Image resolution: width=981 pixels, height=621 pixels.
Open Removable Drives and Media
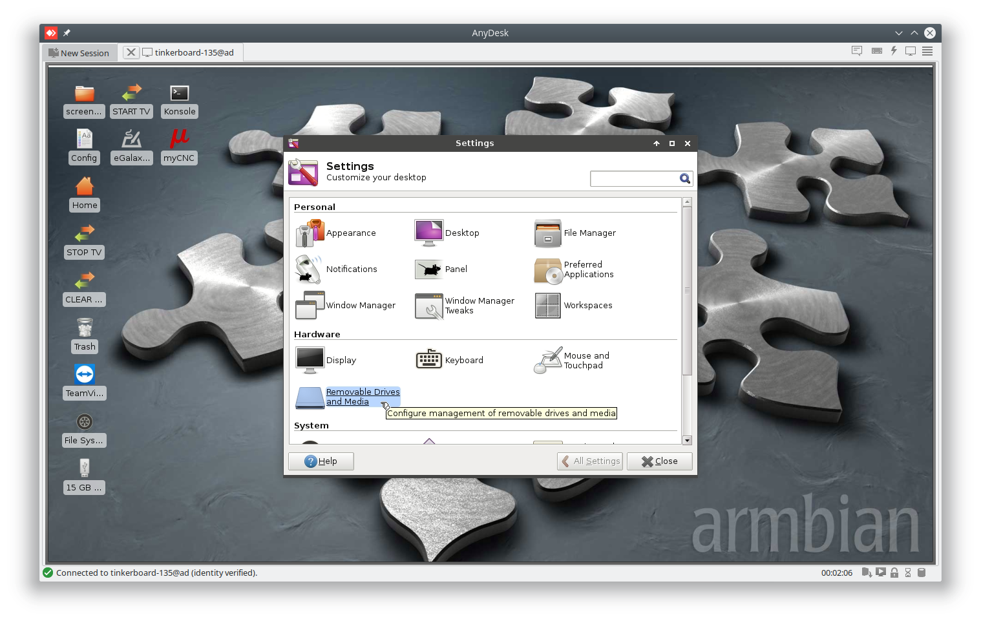pyautogui.click(x=348, y=397)
